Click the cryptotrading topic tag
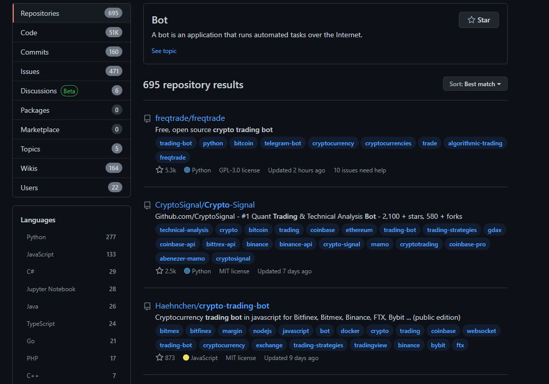Viewport: 549px width, 384px height. (419, 244)
